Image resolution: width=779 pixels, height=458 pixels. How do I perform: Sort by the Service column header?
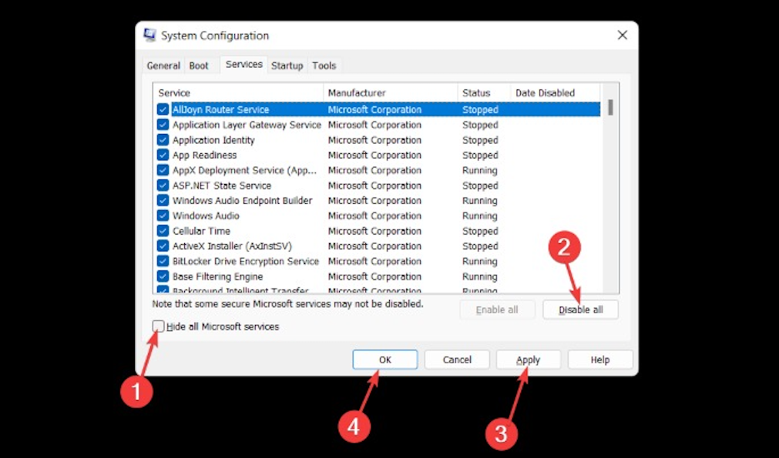click(x=238, y=93)
